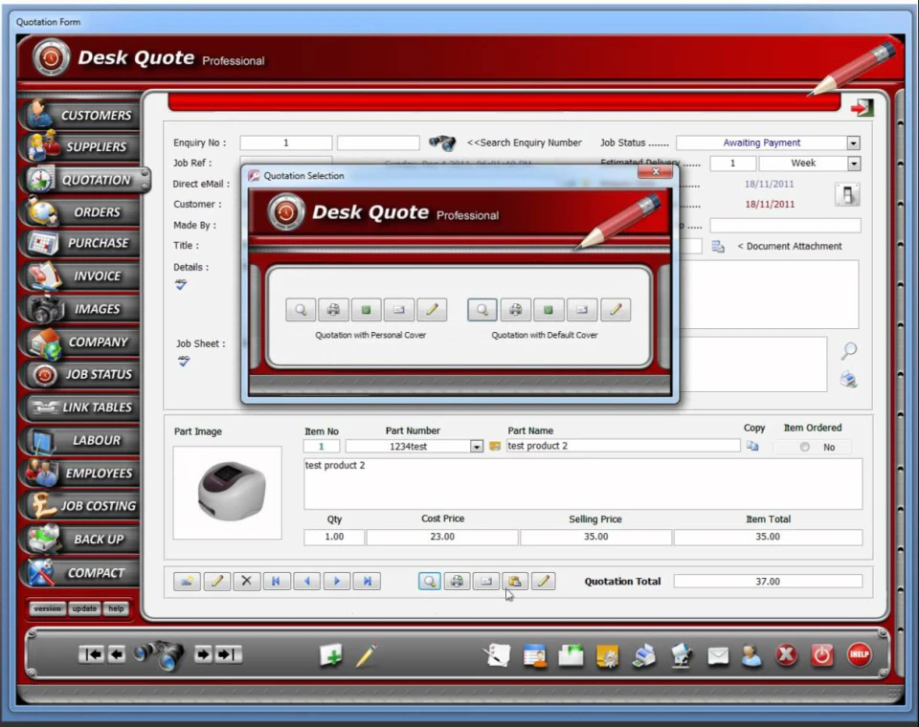Open JOB COSTING section in sidebar
The width and height of the screenshot is (919, 727).
(80, 506)
